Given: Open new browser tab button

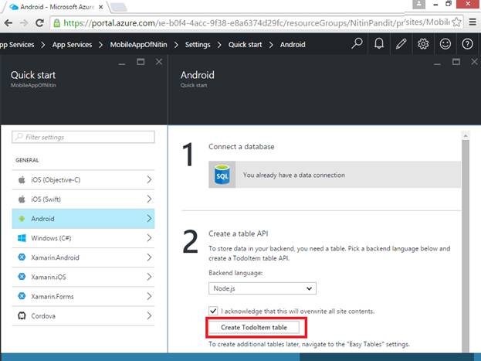Looking at the screenshot, I should click(118, 8).
